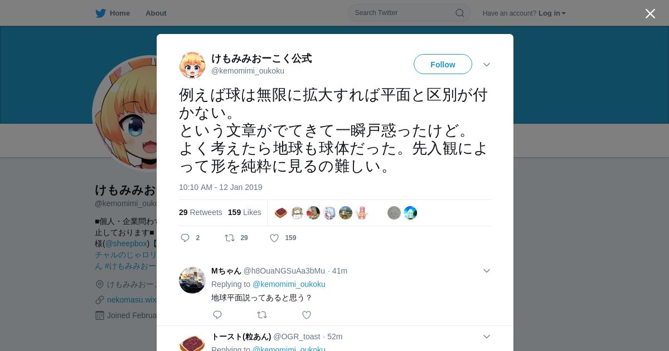669x351 pixels.
Task: Click reply icon under Mちゃん's tweet
Action: pyautogui.click(x=217, y=315)
